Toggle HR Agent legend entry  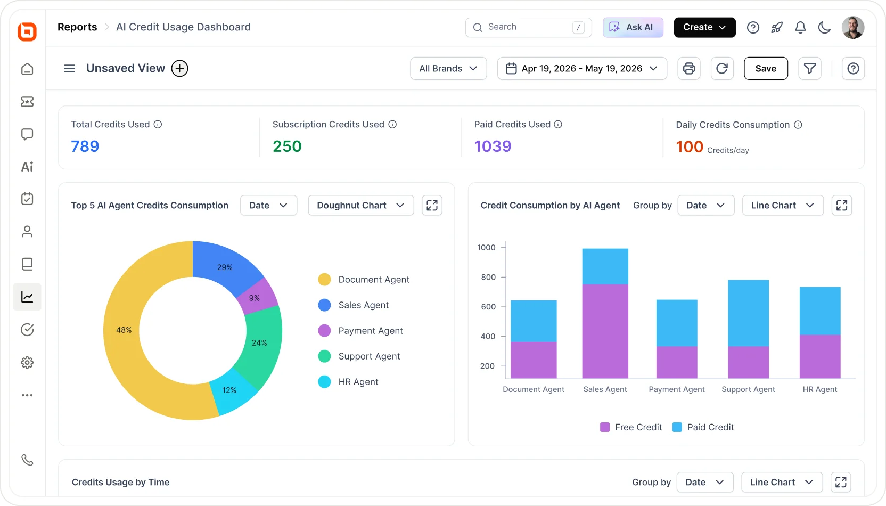click(x=348, y=382)
